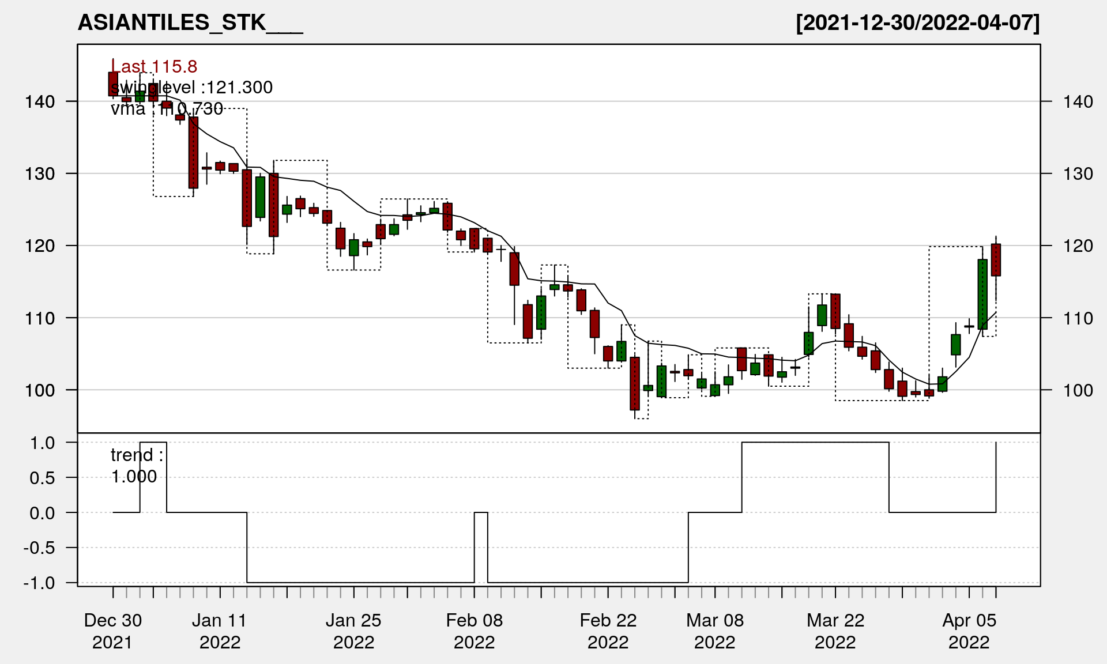Click the swing level 121.300 text

(x=191, y=88)
